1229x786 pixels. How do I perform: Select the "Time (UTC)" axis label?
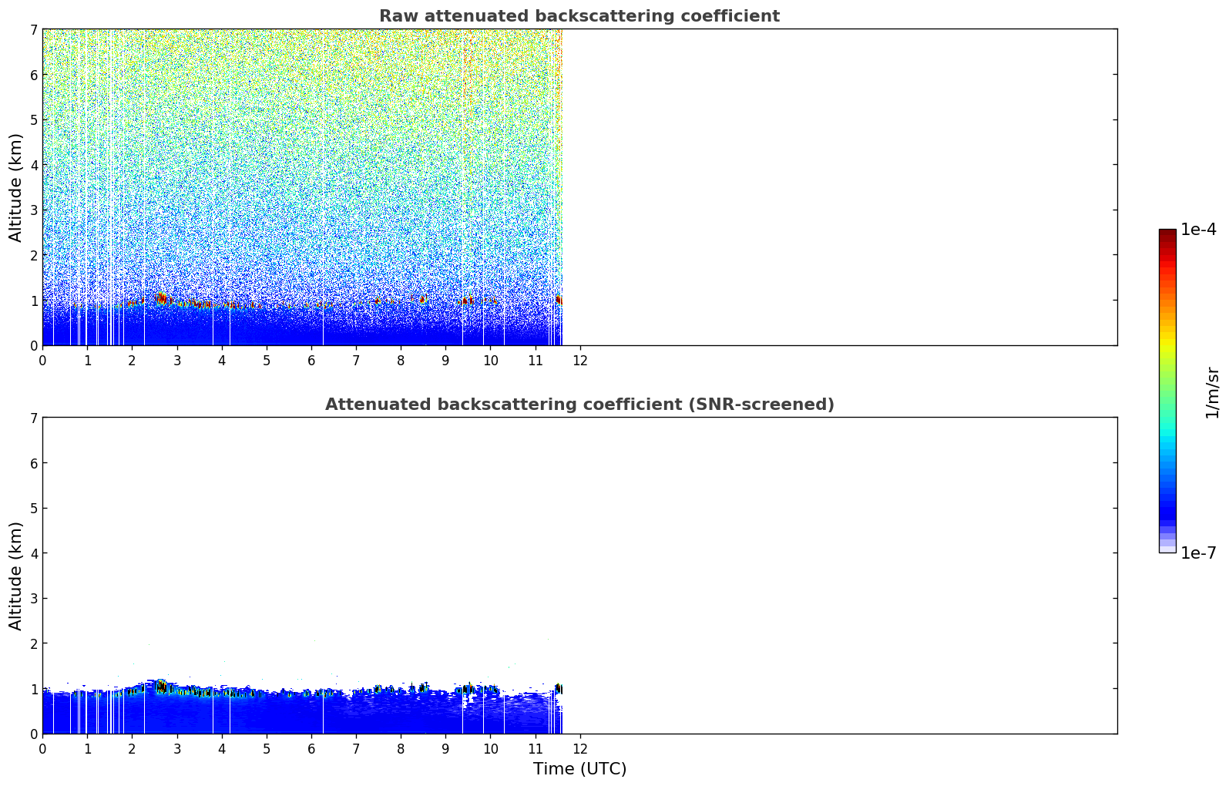tap(579, 769)
